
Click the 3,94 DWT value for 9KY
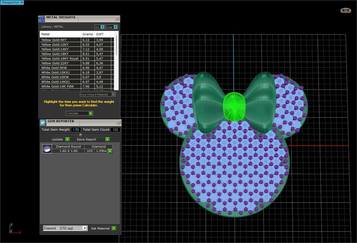99,40
